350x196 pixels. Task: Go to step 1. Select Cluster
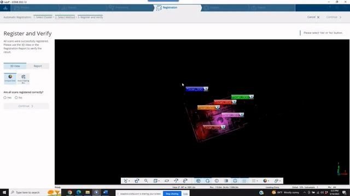click(43, 17)
